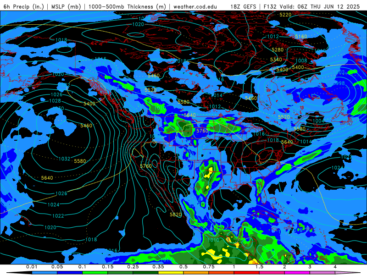Click the legend value 3
This screenshot has height=275, width=367.
click(310, 267)
